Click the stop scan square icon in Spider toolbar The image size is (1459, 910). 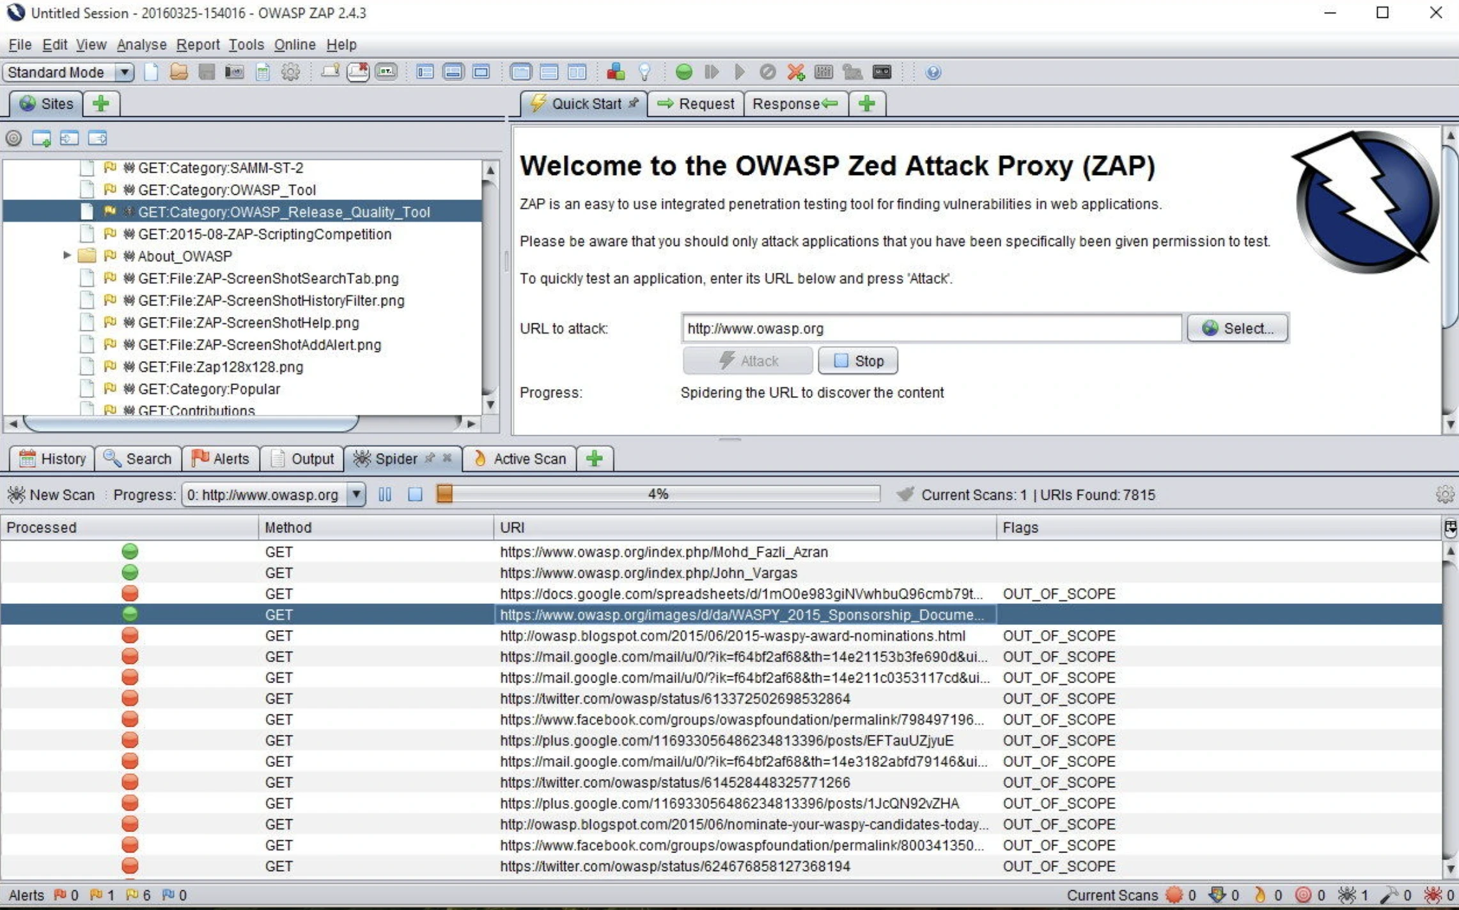pyautogui.click(x=416, y=495)
